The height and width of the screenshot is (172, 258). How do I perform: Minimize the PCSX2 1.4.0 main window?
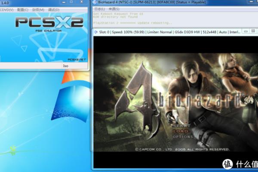(64, 2)
